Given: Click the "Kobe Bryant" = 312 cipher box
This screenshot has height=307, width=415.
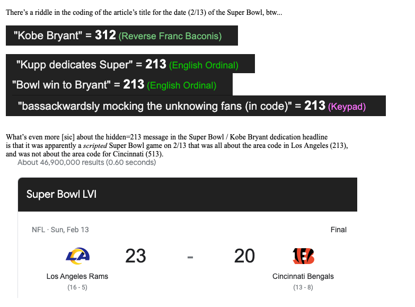Looking at the screenshot, I should [x=122, y=36].
